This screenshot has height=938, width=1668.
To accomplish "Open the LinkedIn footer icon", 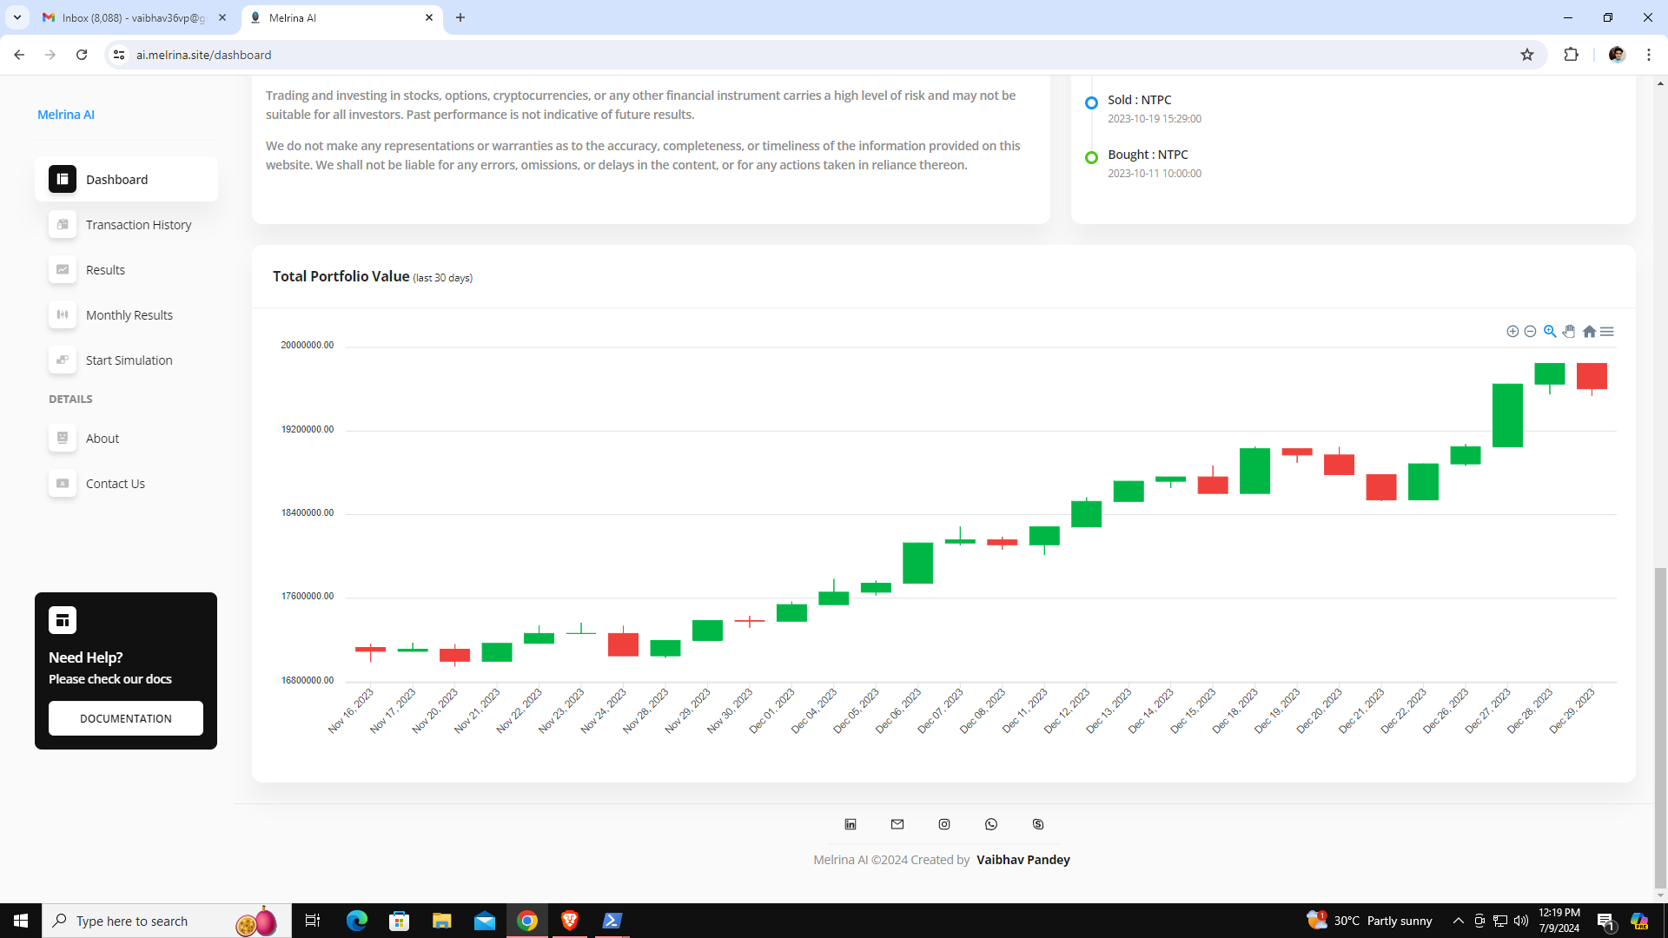I will [x=851, y=824].
